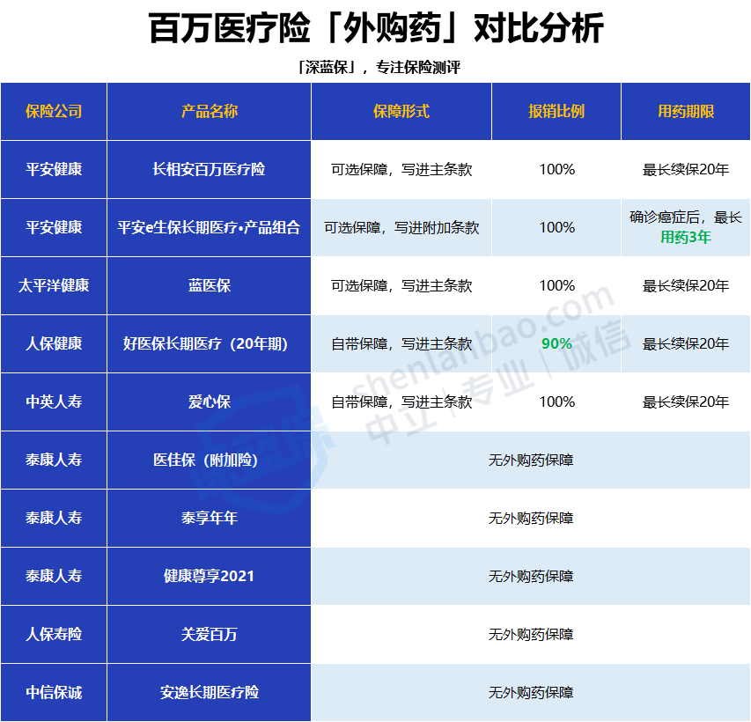Select the product name 长相安百万医疗险

(210, 169)
